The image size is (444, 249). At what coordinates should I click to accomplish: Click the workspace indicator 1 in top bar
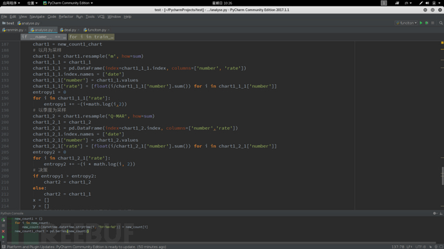(384, 3)
